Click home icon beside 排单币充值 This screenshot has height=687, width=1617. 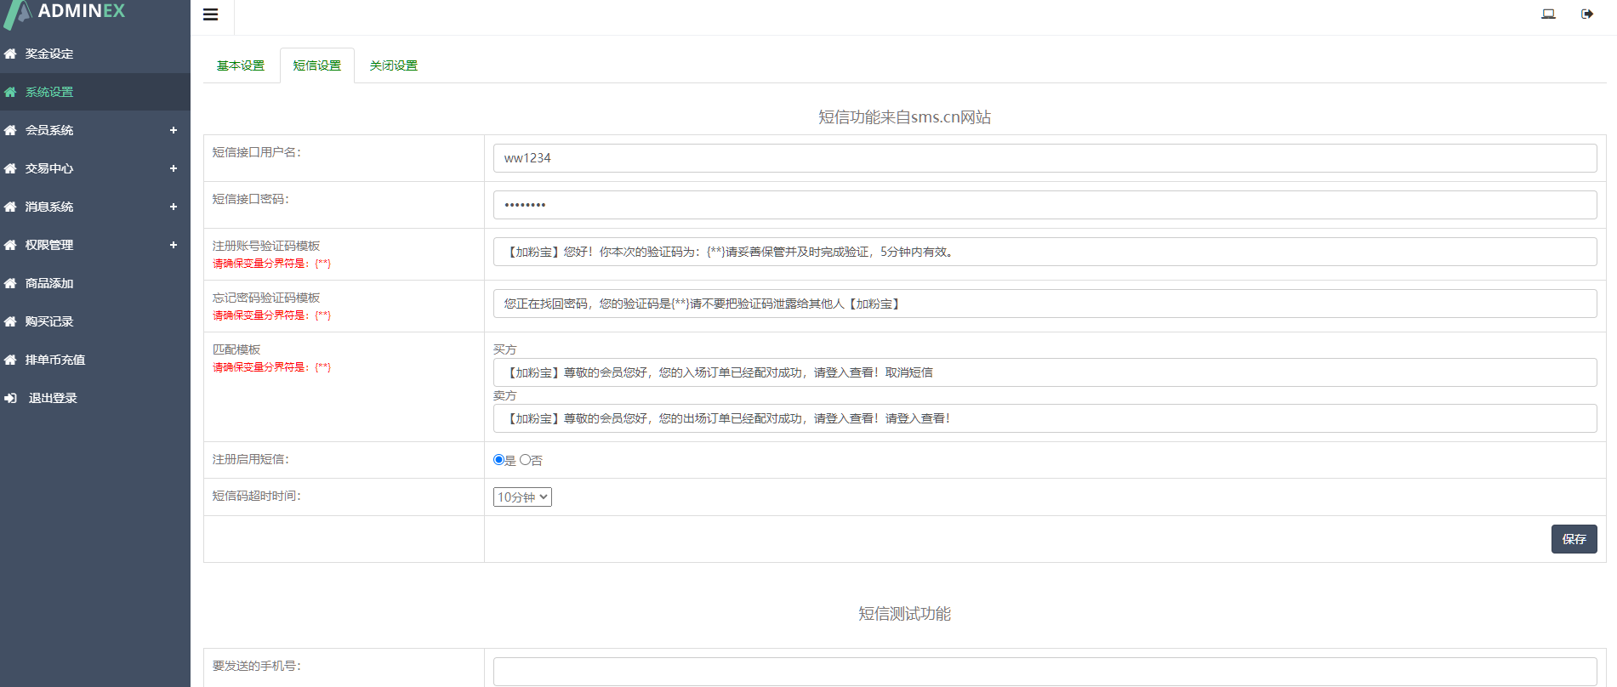coord(10,360)
